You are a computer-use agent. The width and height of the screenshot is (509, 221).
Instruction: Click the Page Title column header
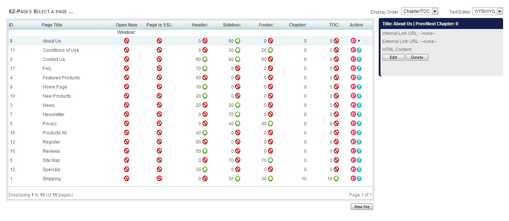[52, 25]
